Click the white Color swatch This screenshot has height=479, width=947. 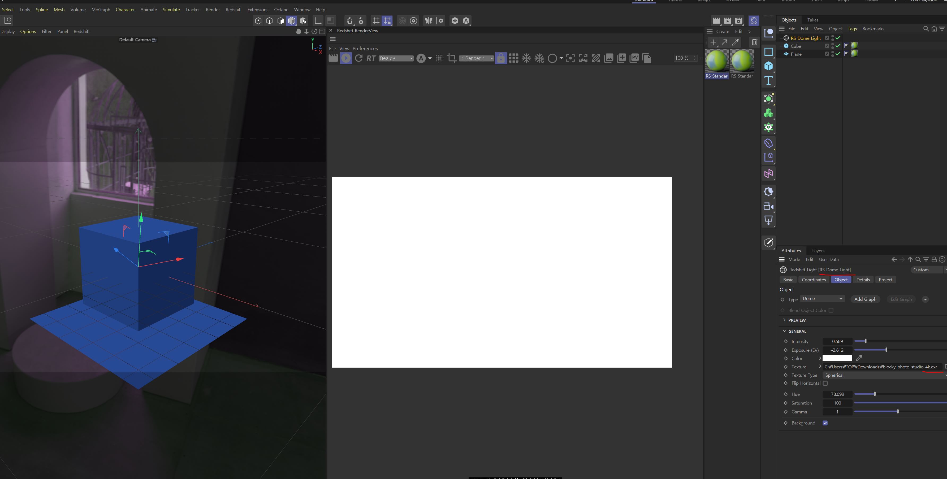837,358
